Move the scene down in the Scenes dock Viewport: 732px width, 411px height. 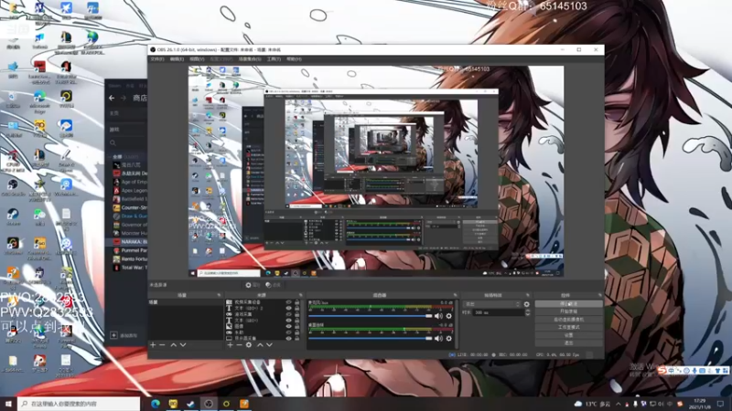[x=183, y=345]
